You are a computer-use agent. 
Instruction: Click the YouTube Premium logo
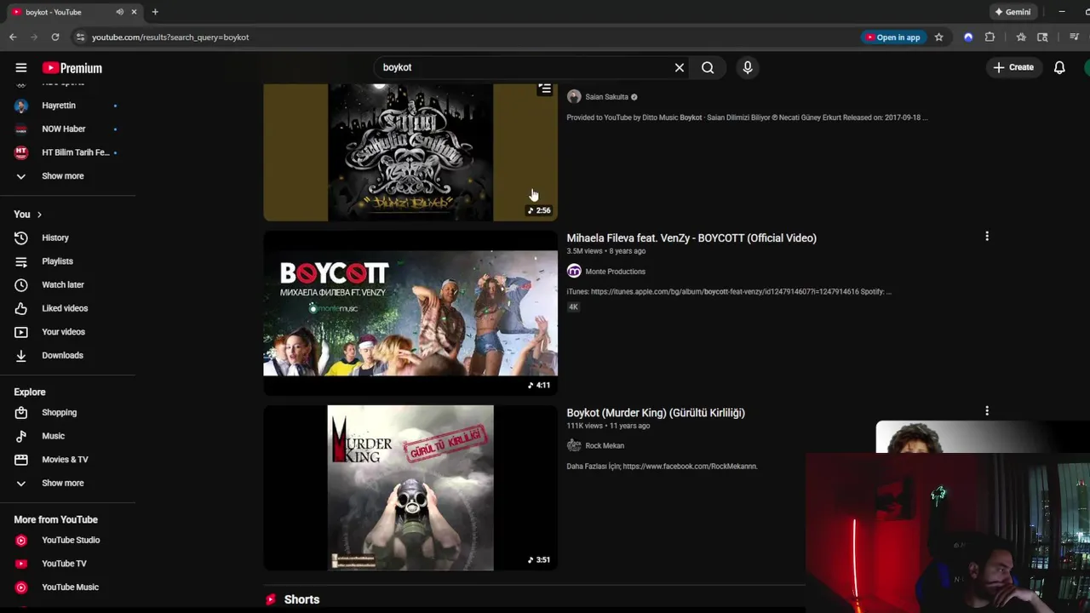72,68
